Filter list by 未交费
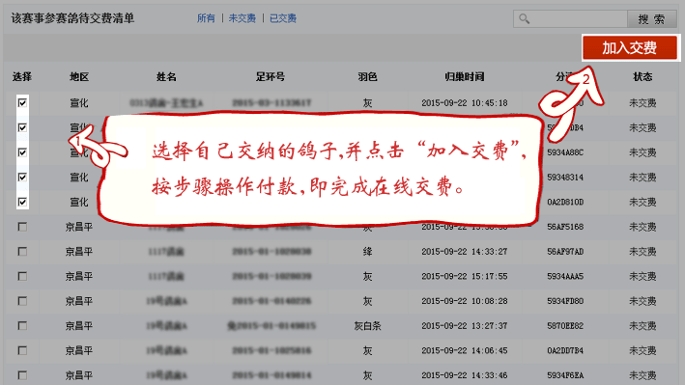Screen dimensions: 685x385 click(243, 18)
